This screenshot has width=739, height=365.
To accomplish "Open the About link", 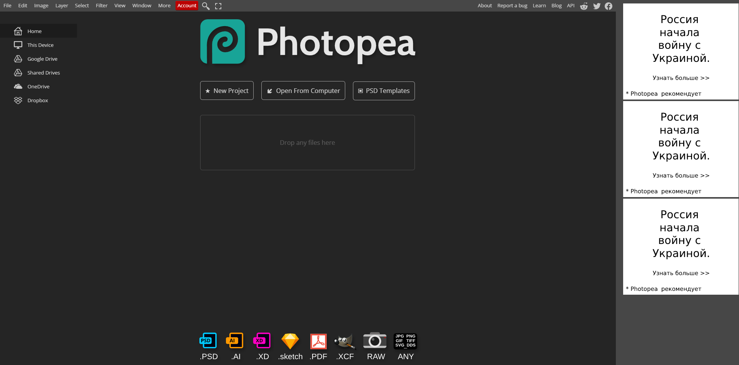I will point(485,6).
